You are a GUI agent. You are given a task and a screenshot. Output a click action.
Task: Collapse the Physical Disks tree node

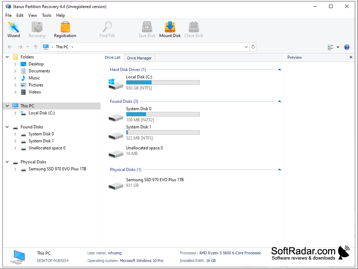pos(7,162)
